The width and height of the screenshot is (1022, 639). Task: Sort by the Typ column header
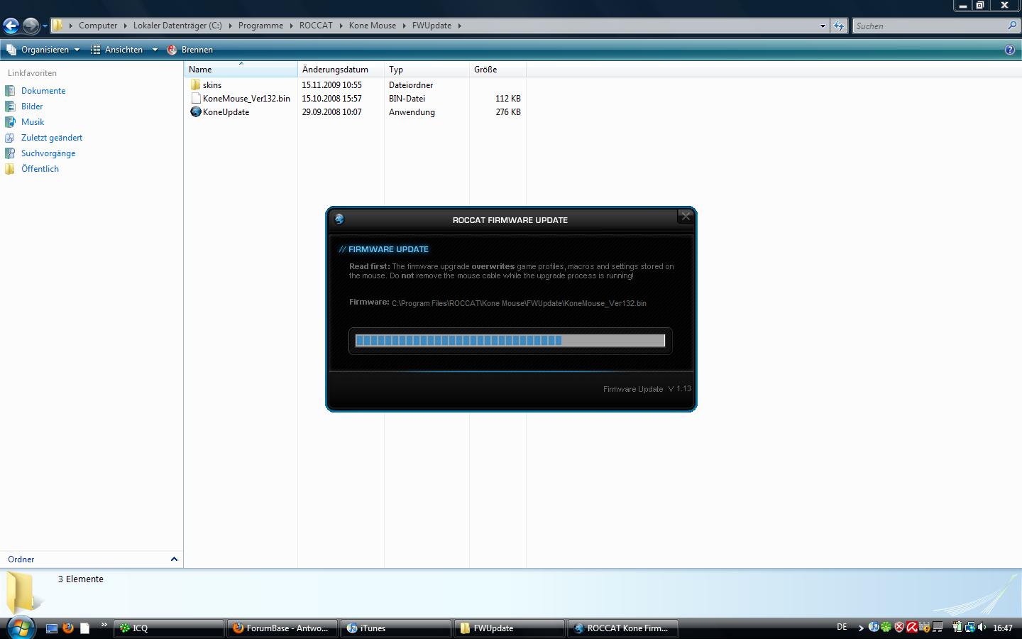pyautogui.click(x=427, y=70)
